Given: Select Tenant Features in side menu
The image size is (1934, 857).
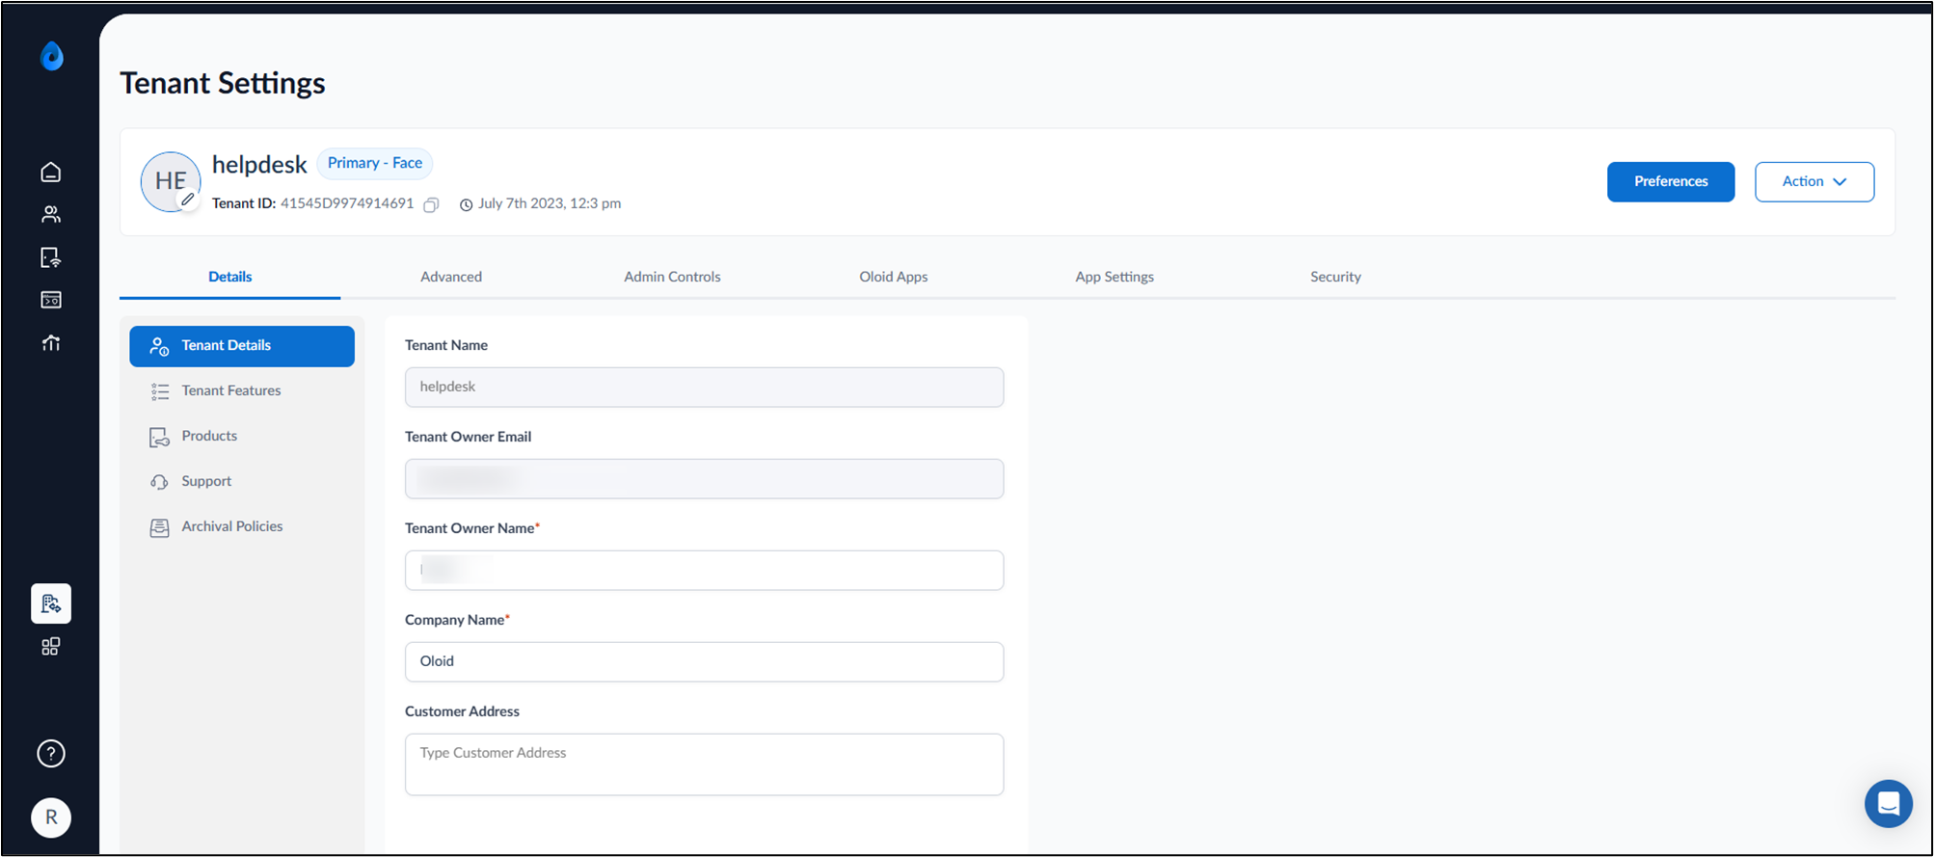Looking at the screenshot, I should [x=242, y=391].
